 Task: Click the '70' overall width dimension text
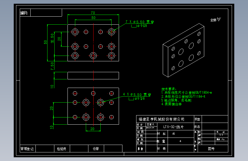click(x=93, y=13)
